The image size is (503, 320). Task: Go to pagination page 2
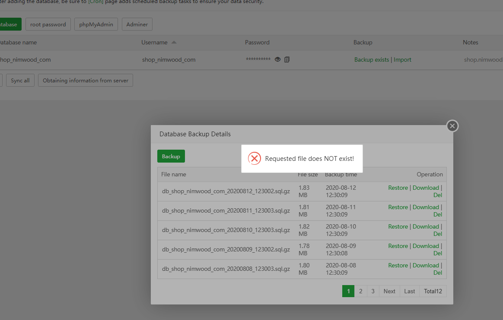coord(360,291)
